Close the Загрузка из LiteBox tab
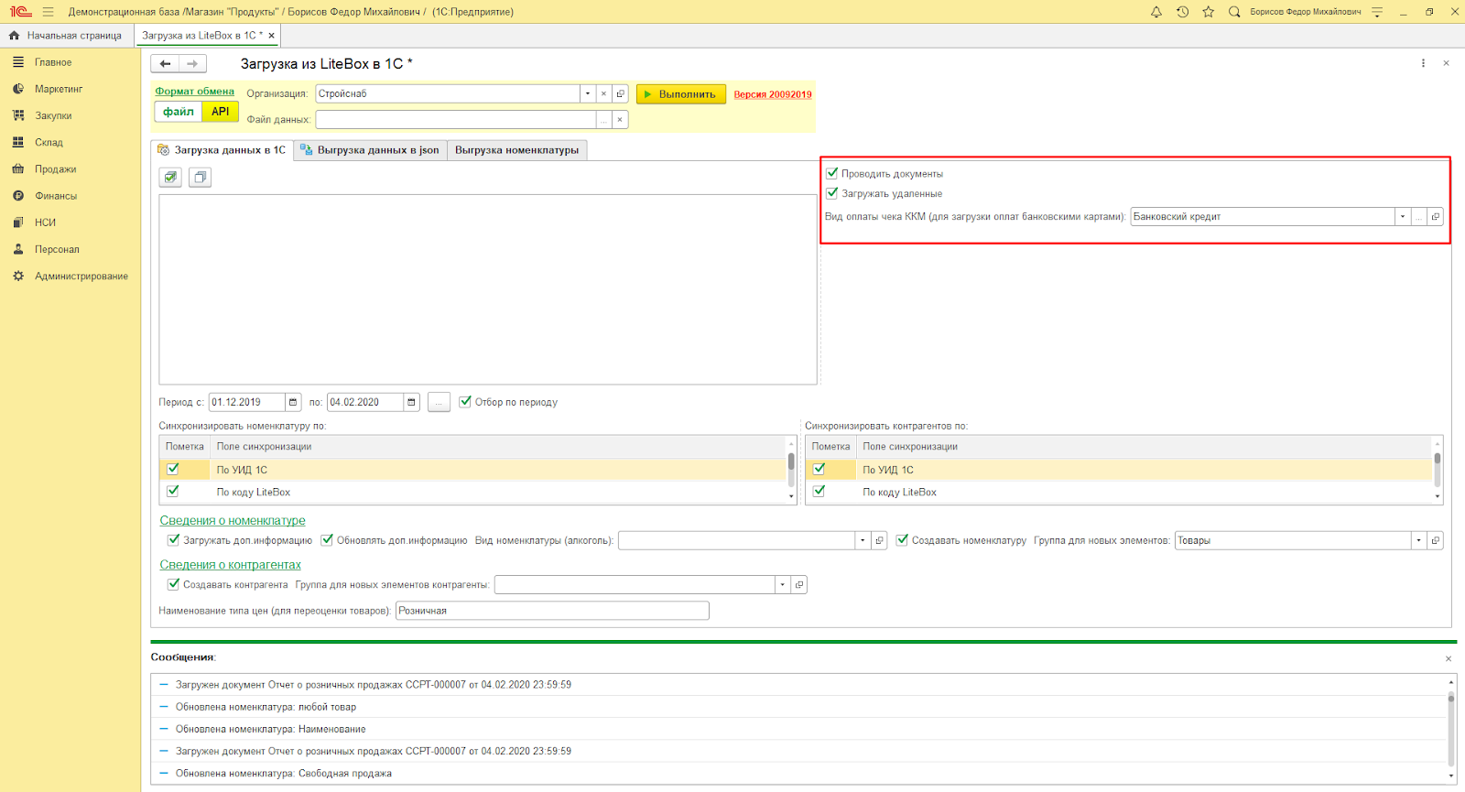 pyautogui.click(x=271, y=36)
